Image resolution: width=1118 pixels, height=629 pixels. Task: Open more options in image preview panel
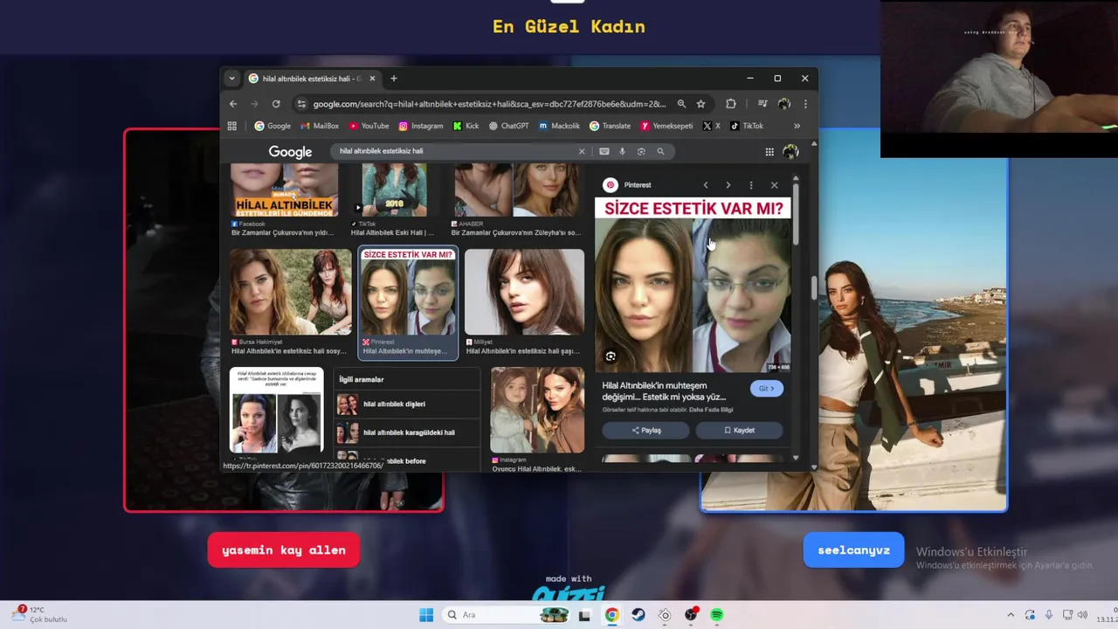751,185
